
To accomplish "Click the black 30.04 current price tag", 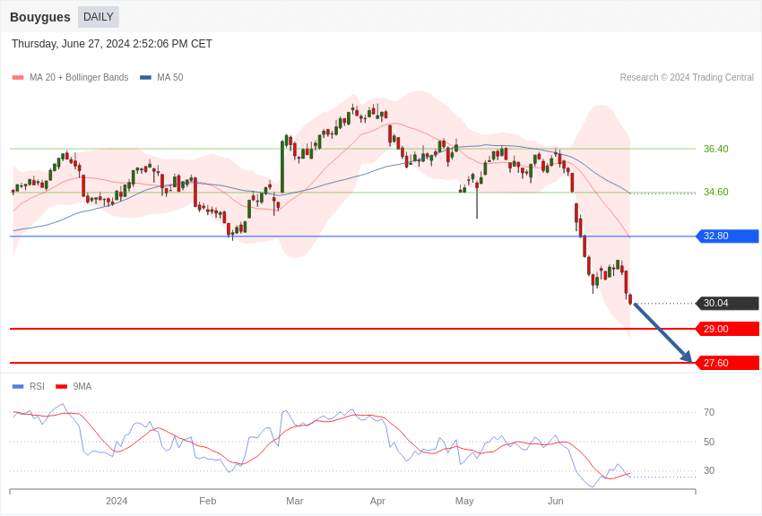I will 727,304.
